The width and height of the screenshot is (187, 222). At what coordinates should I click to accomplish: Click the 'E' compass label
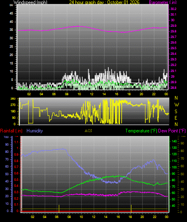[x=176, y=118]
